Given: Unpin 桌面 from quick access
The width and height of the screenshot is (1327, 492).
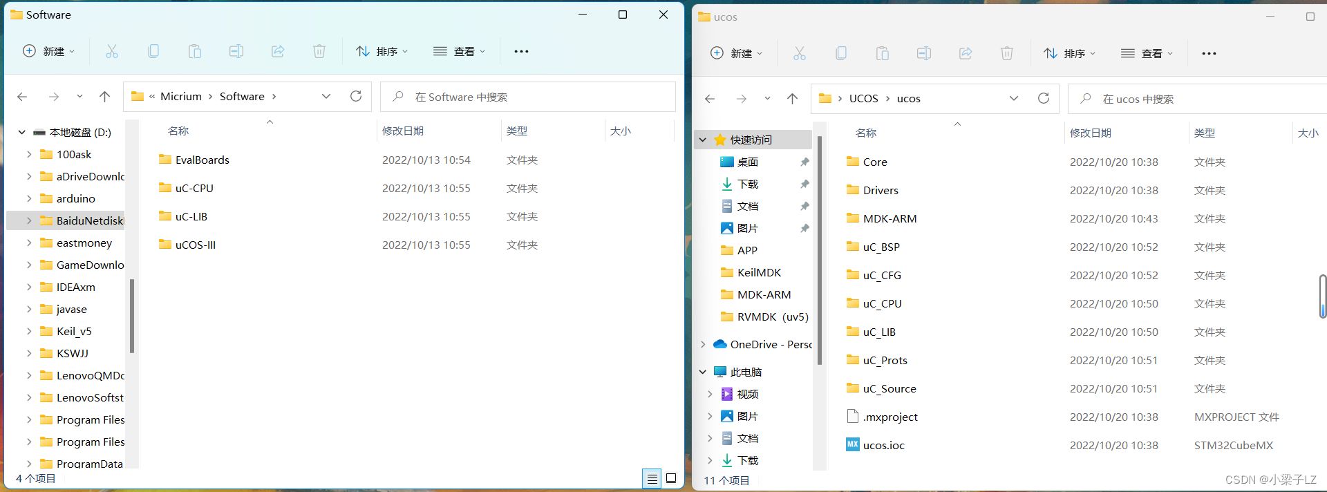Looking at the screenshot, I should coord(804,162).
